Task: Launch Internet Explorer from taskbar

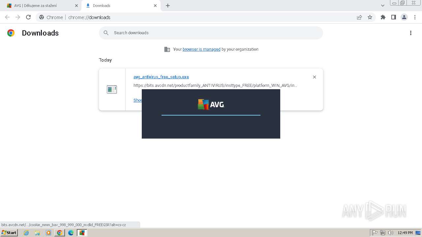Action: click(26, 233)
